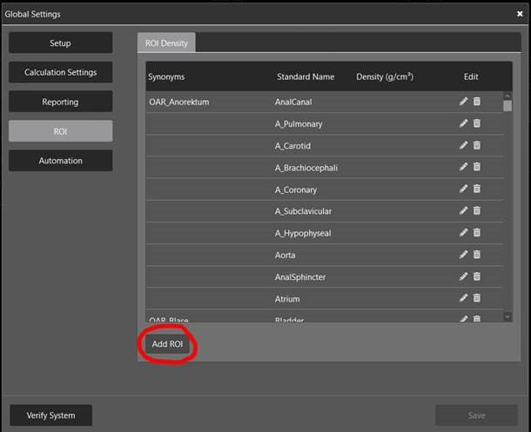
Task: Delete the AnalSphincter ROI entry
Action: (x=477, y=276)
